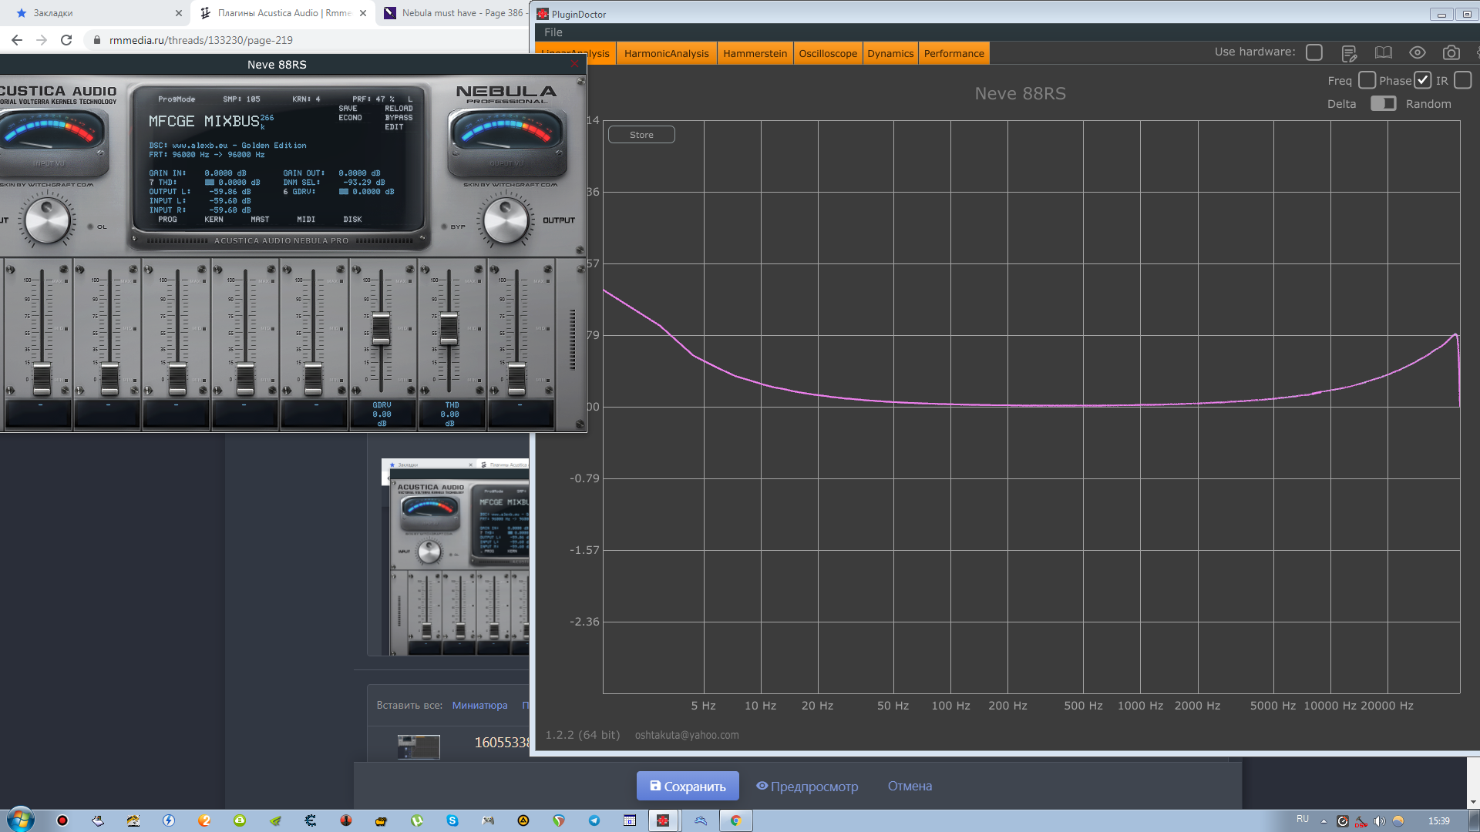Viewport: 1480px width, 832px height.
Task: Click the Store button on the graph
Action: click(641, 135)
